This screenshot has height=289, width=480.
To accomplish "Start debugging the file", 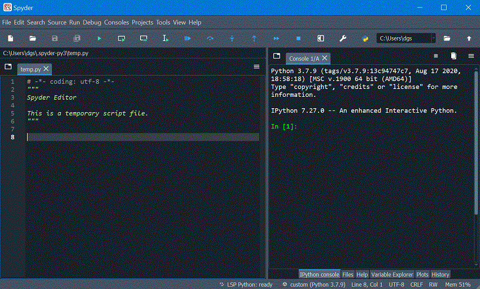I will (187, 38).
